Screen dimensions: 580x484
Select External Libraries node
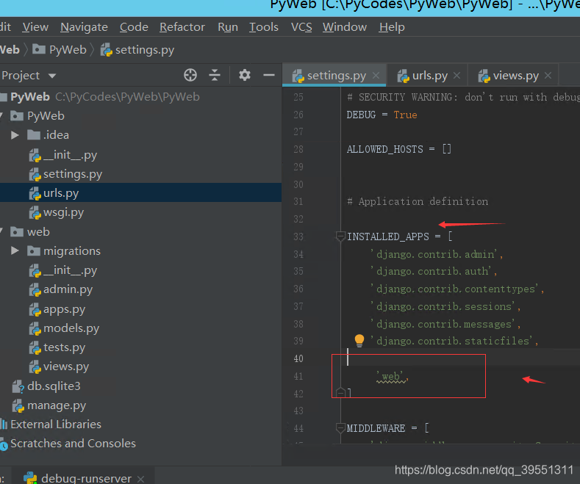pos(140,425)
